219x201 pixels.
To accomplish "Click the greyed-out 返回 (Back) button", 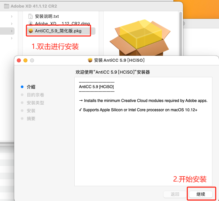I will click(175, 194).
